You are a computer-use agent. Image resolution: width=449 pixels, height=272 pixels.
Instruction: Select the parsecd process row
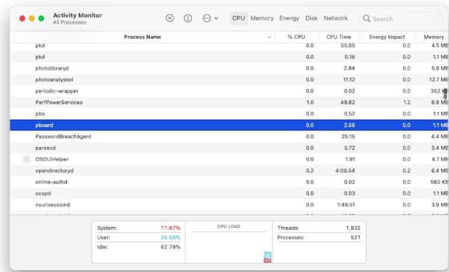tap(229, 148)
